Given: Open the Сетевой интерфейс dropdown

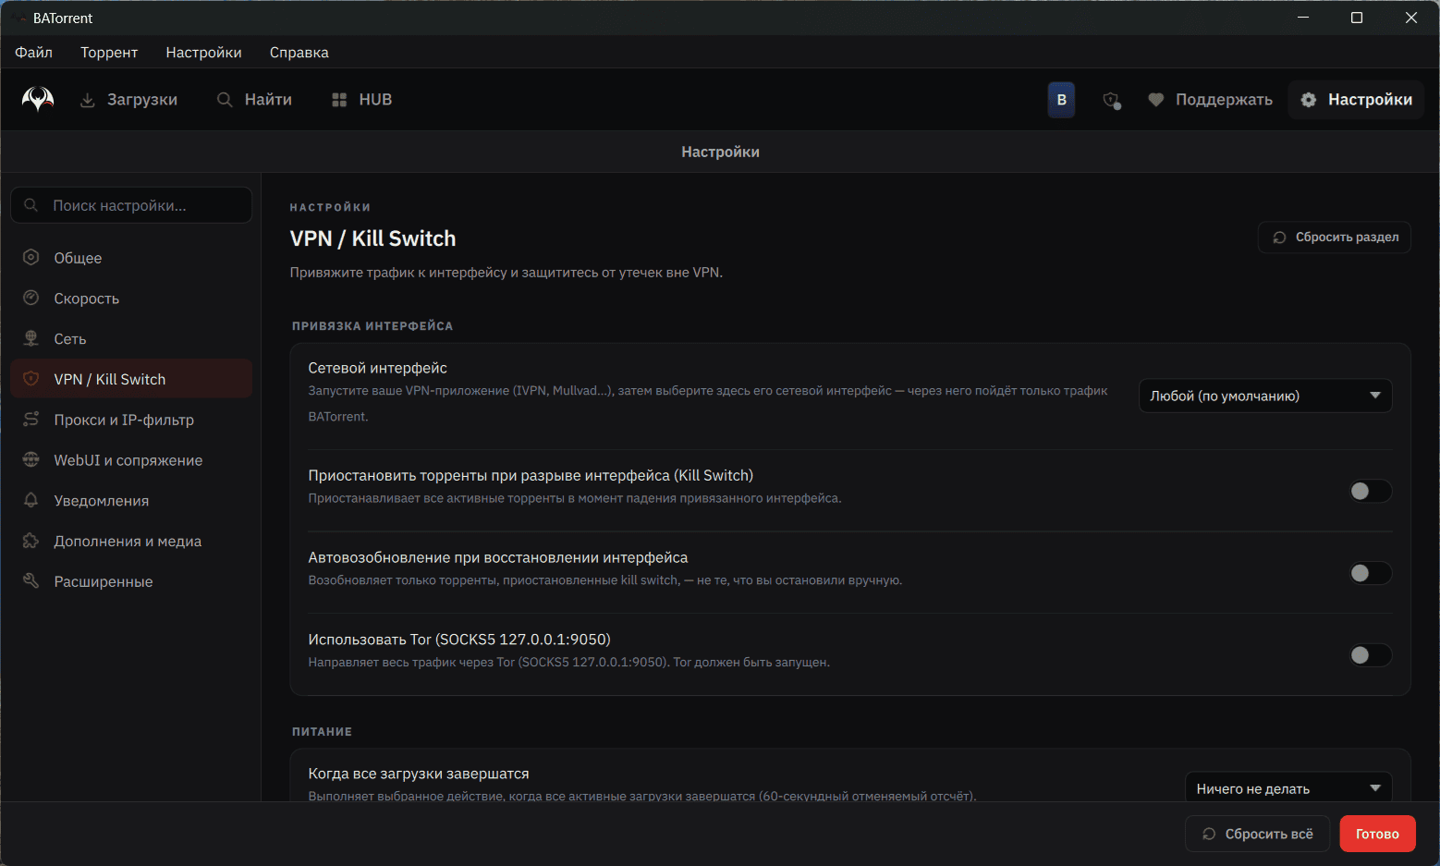Looking at the screenshot, I should point(1265,396).
